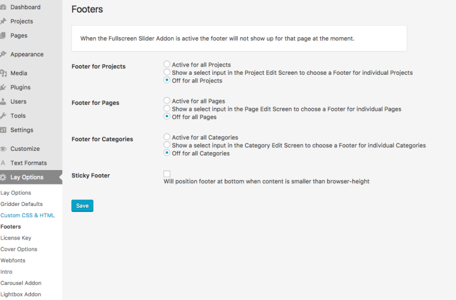Click the Save button
The image size is (456, 300).
(82, 206)
